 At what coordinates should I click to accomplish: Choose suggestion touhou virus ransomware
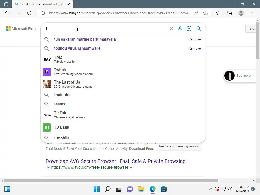[x=77, y=48]
